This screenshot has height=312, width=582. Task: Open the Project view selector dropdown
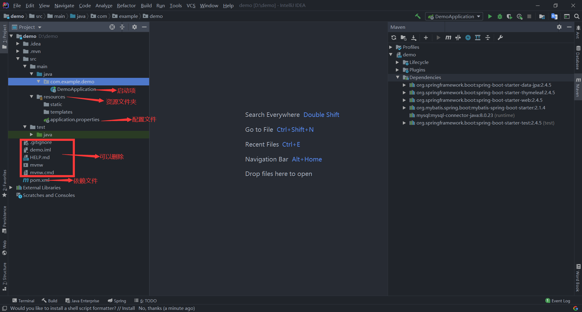coord(27,27)
